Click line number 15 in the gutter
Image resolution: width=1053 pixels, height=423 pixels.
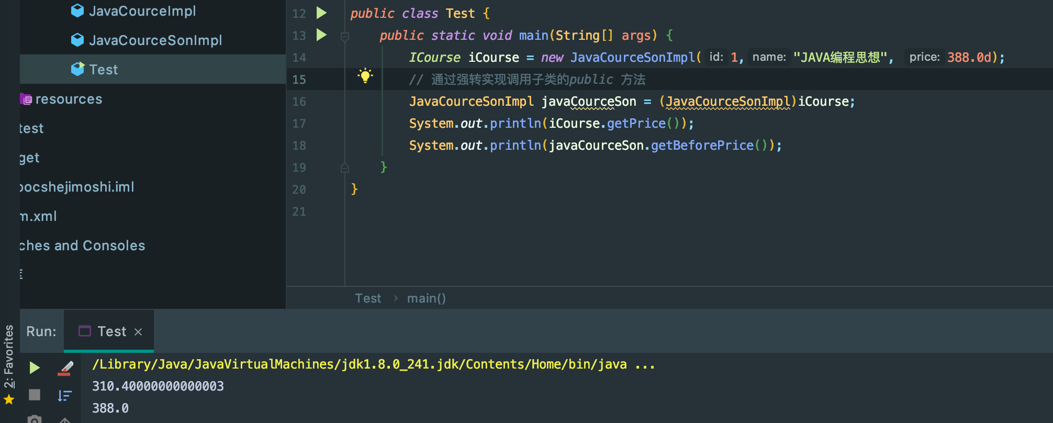[x=299, y=80]
